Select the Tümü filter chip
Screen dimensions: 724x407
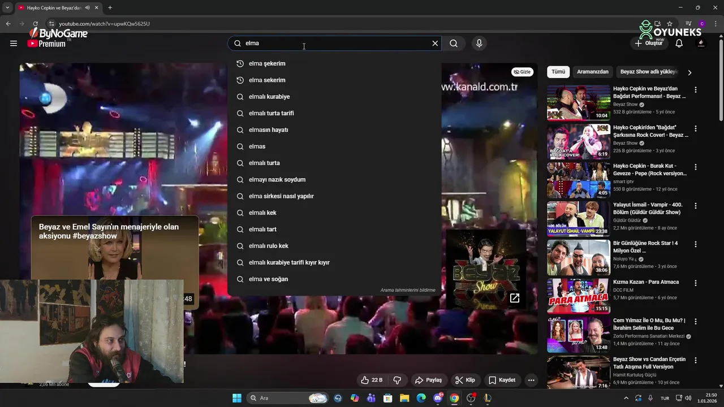click(558, 72)
